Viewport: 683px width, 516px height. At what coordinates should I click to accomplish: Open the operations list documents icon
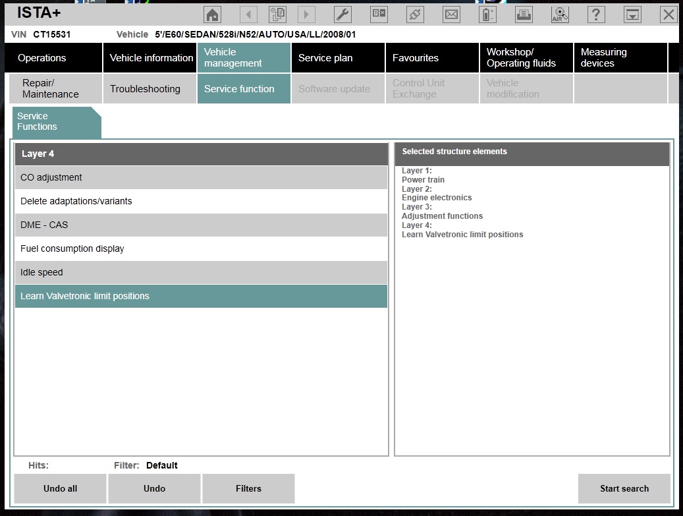coord(277,14)
